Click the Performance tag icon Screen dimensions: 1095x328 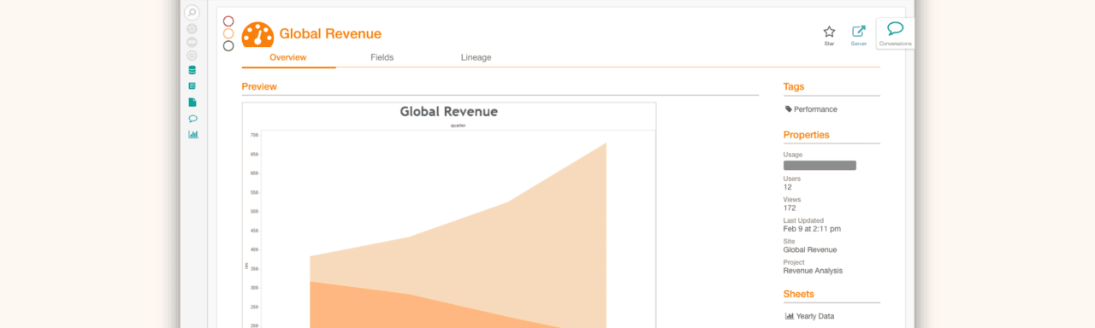[789, 109]
